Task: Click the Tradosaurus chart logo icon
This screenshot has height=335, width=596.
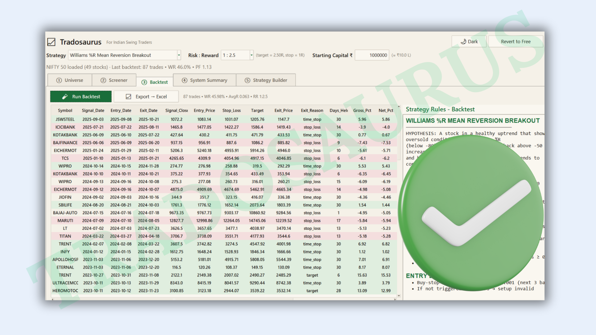Action: coord(51,42)
